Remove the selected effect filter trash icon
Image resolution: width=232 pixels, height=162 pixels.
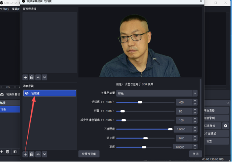[x=32, y=154]
